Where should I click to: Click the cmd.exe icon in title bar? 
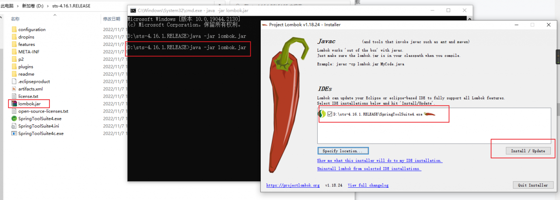pos(133,10)
